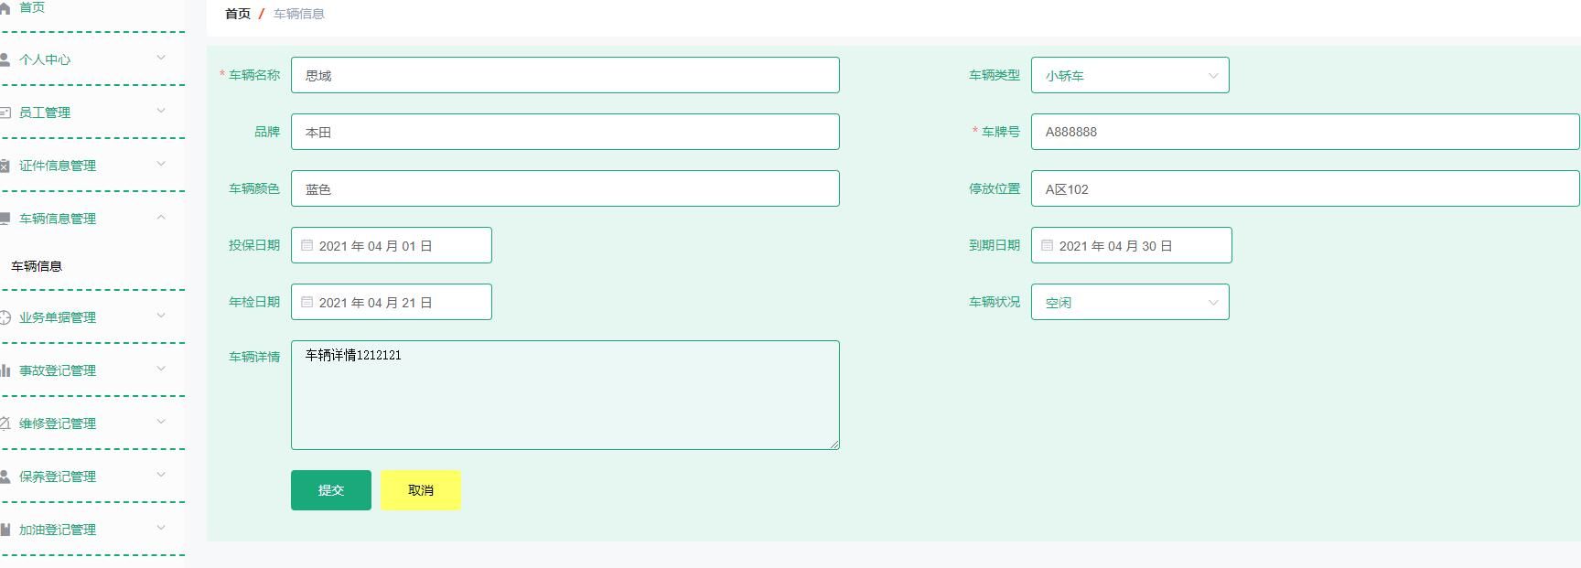Go to 首页 via breadcrumb link
This screenshot has height=568, width=1581.
237,14
